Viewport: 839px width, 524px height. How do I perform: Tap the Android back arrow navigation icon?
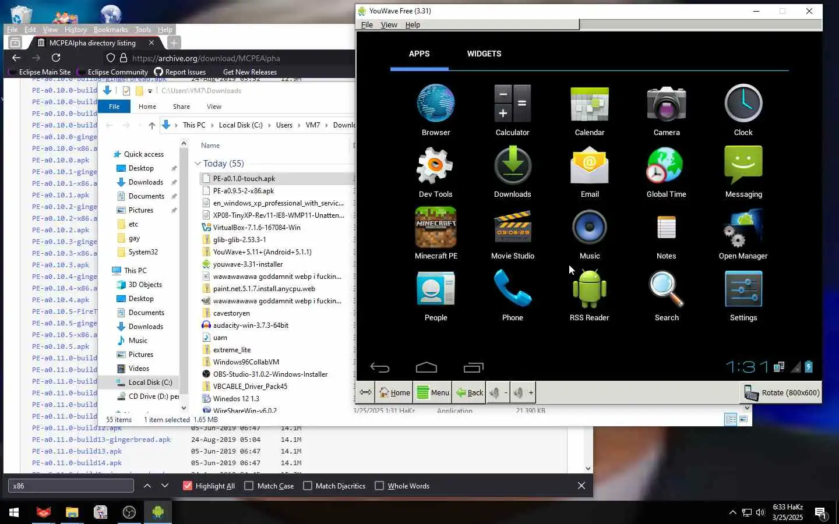[x=380, y=367]
